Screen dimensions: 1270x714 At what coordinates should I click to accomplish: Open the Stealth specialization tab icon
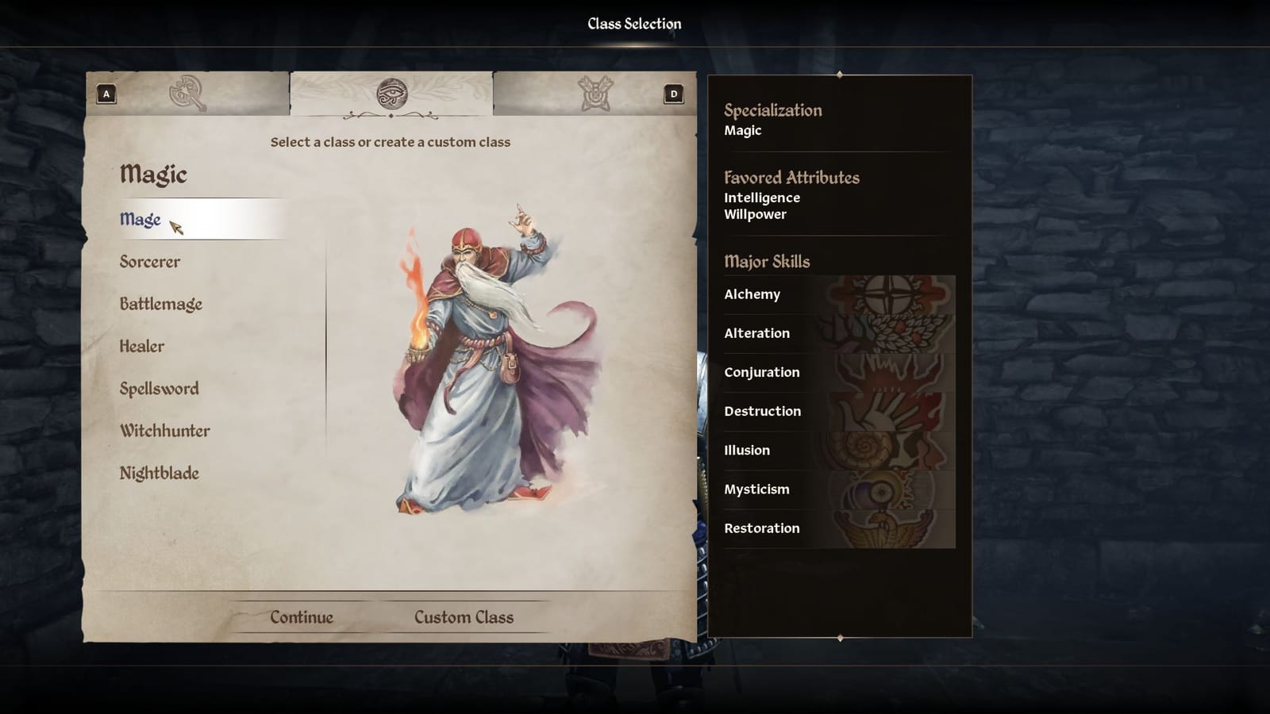(x=595, y=94)
